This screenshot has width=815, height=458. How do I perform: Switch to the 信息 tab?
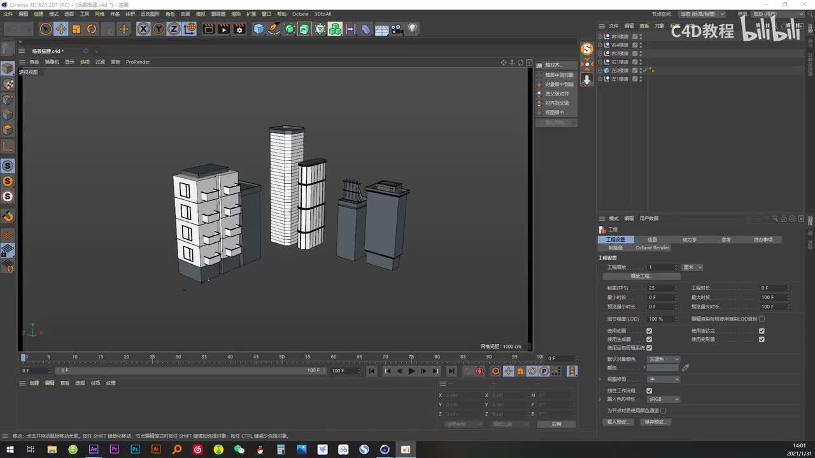pyautogui.click(x=652, y=240)
